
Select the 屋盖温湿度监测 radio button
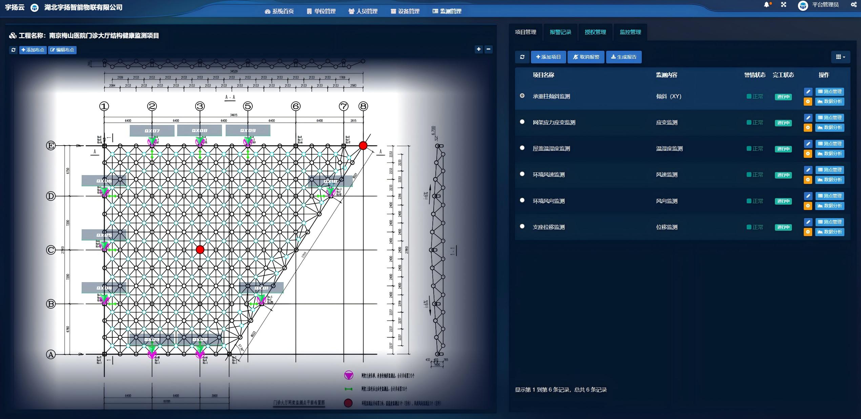coord(522,148)
